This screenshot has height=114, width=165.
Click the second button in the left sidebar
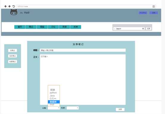[13, 56]
